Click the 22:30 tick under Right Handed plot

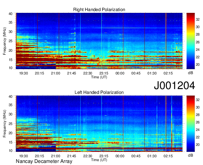tap(88, 73)
